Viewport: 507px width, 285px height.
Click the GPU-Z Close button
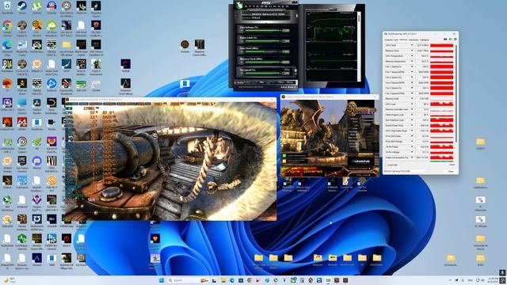click(x=451, y=172)
